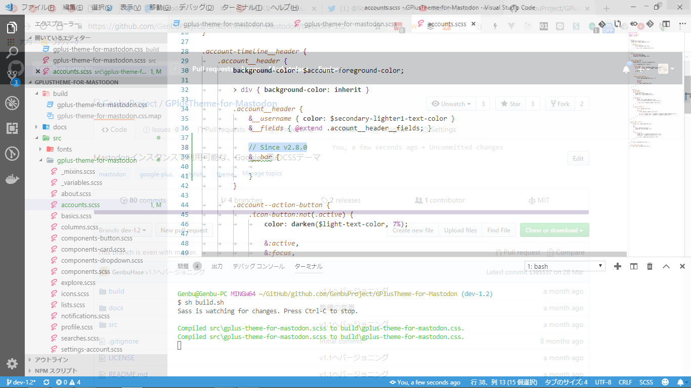Open the Source Control view in activity bar
Viewport: 691px width, 388px height.
pos(12,77)
